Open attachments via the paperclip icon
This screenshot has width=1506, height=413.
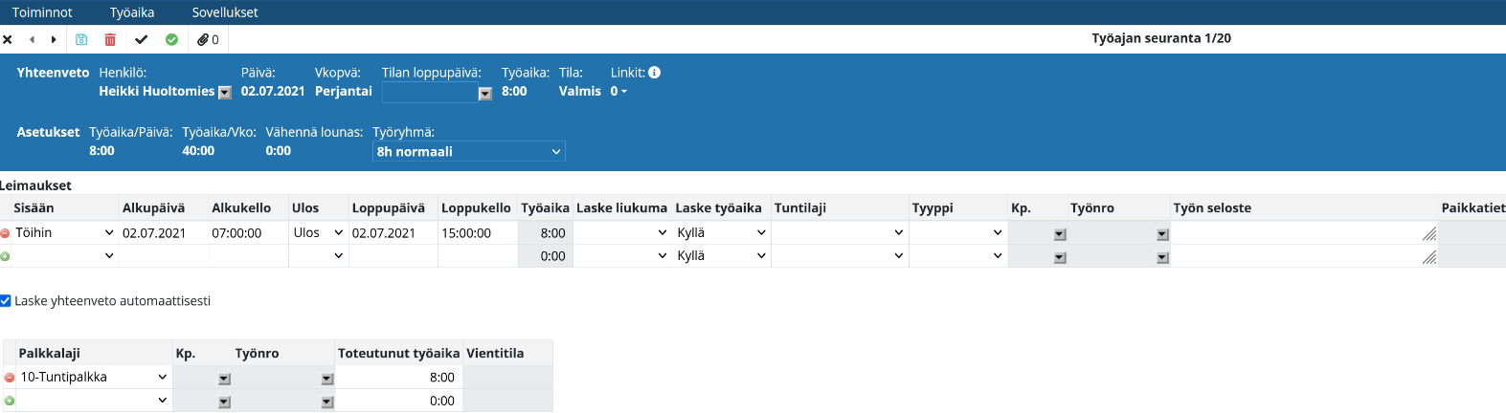pyautogui.click(x=208, y=39)
